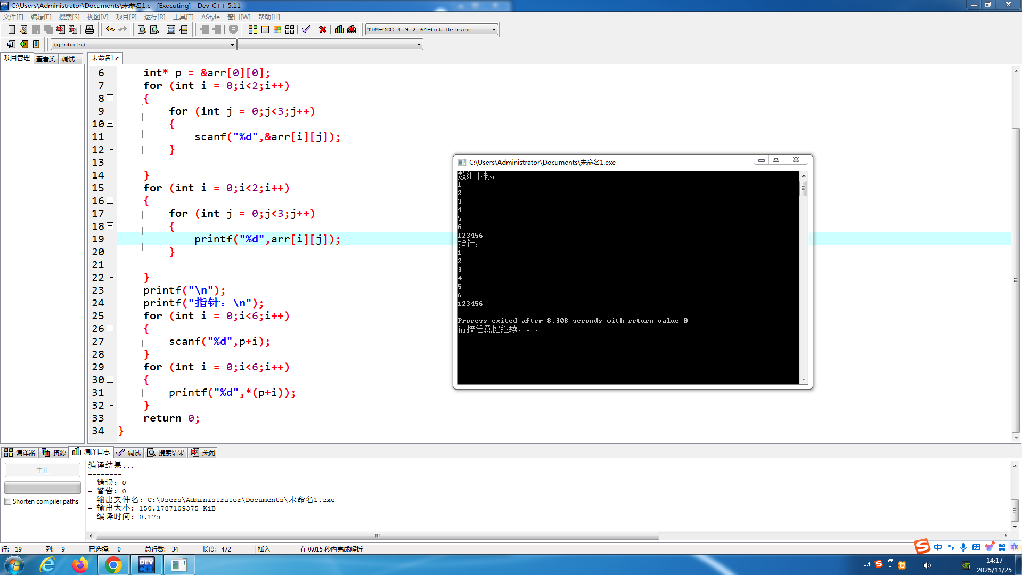This screenshot has height=575, width=1022.
Task: Switch to the 查看类 tab
Action: pos(46,59)
